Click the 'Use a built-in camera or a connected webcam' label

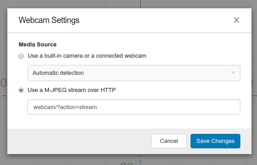[87, 56]
